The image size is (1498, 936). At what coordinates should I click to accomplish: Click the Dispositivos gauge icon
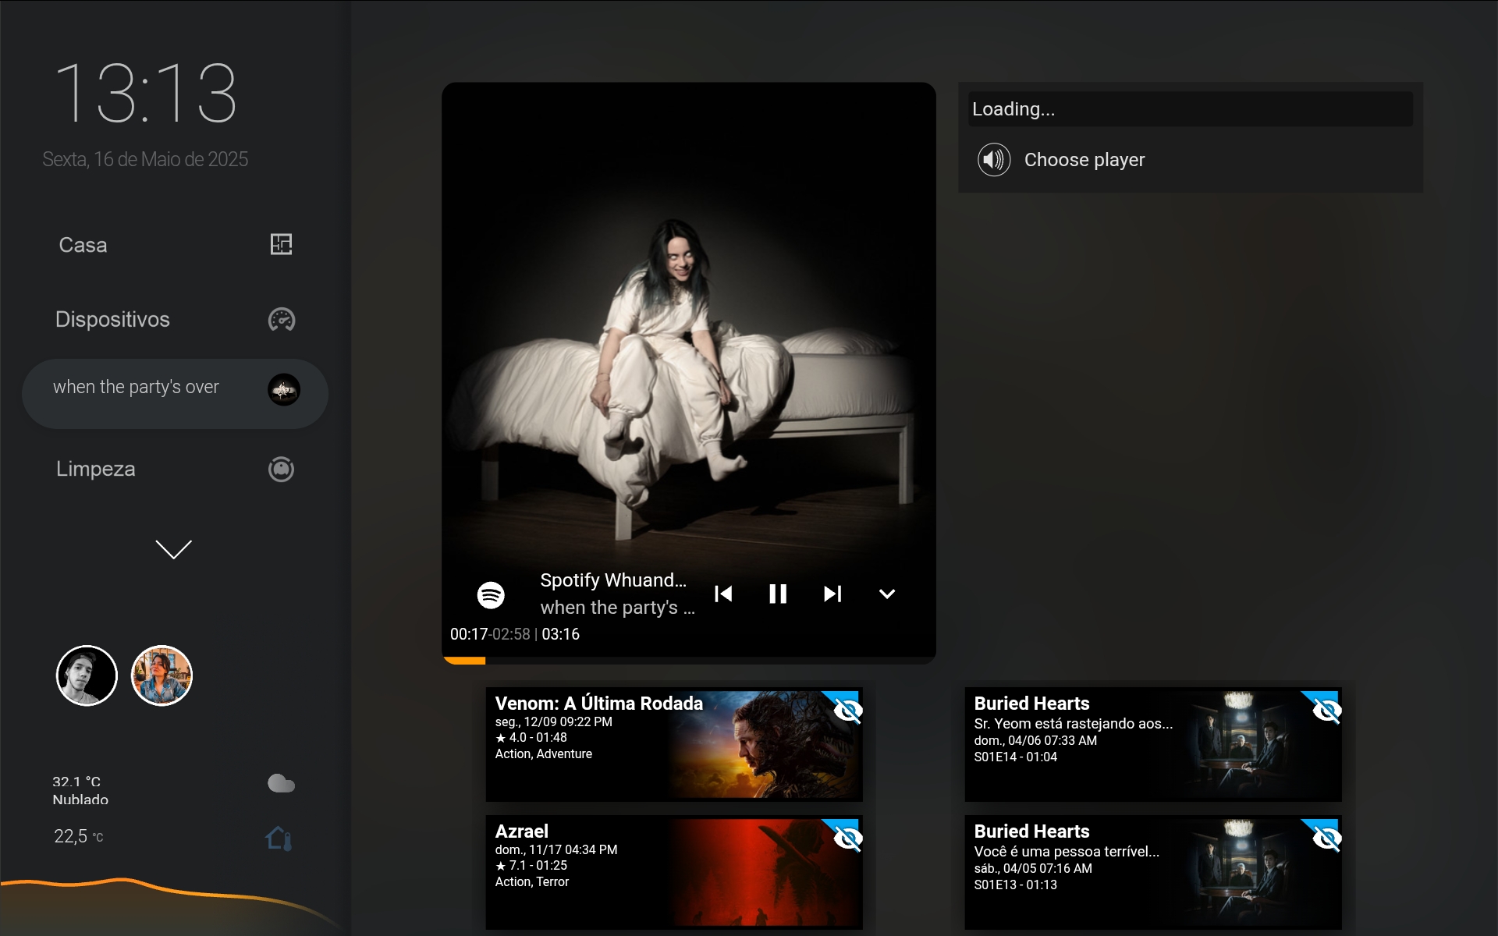[281, 319]
